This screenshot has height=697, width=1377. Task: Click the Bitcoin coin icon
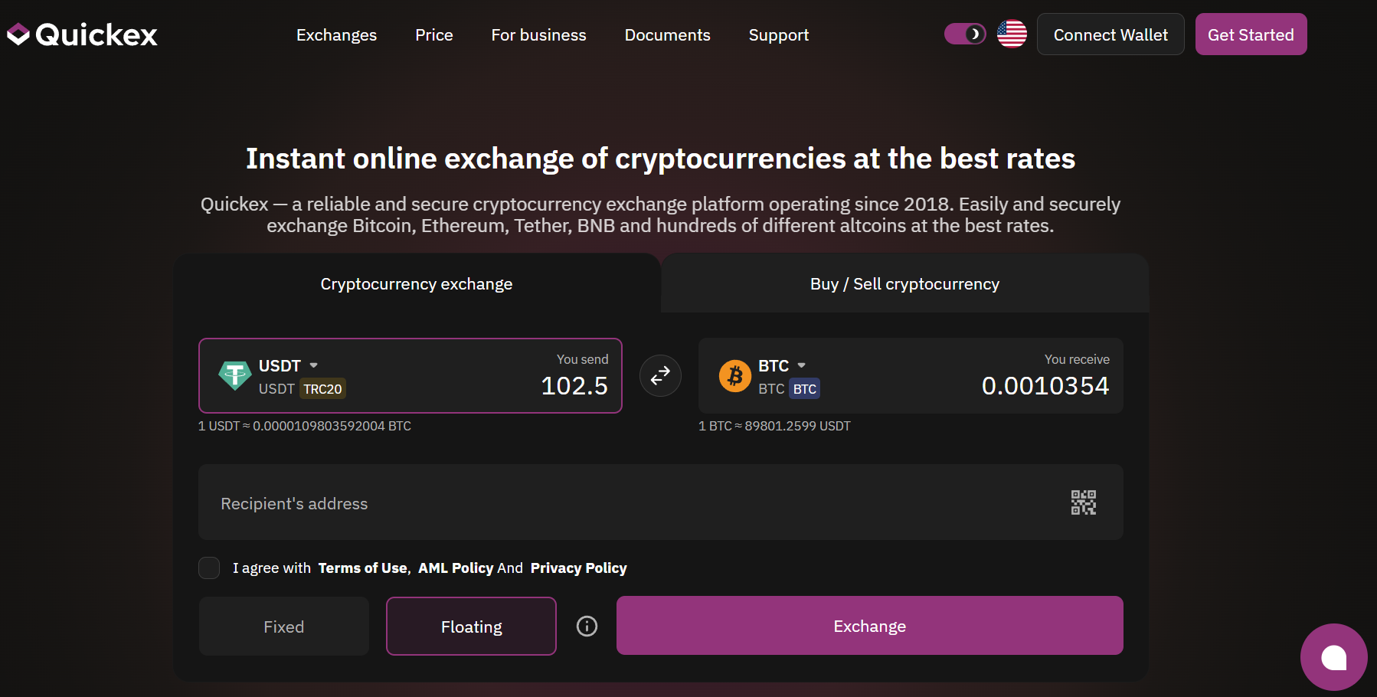(734, 375)
